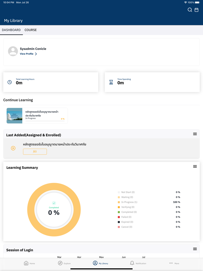Open Notification bell icon
The width and height of the screenshot is (203, 271).
(132, 263)
